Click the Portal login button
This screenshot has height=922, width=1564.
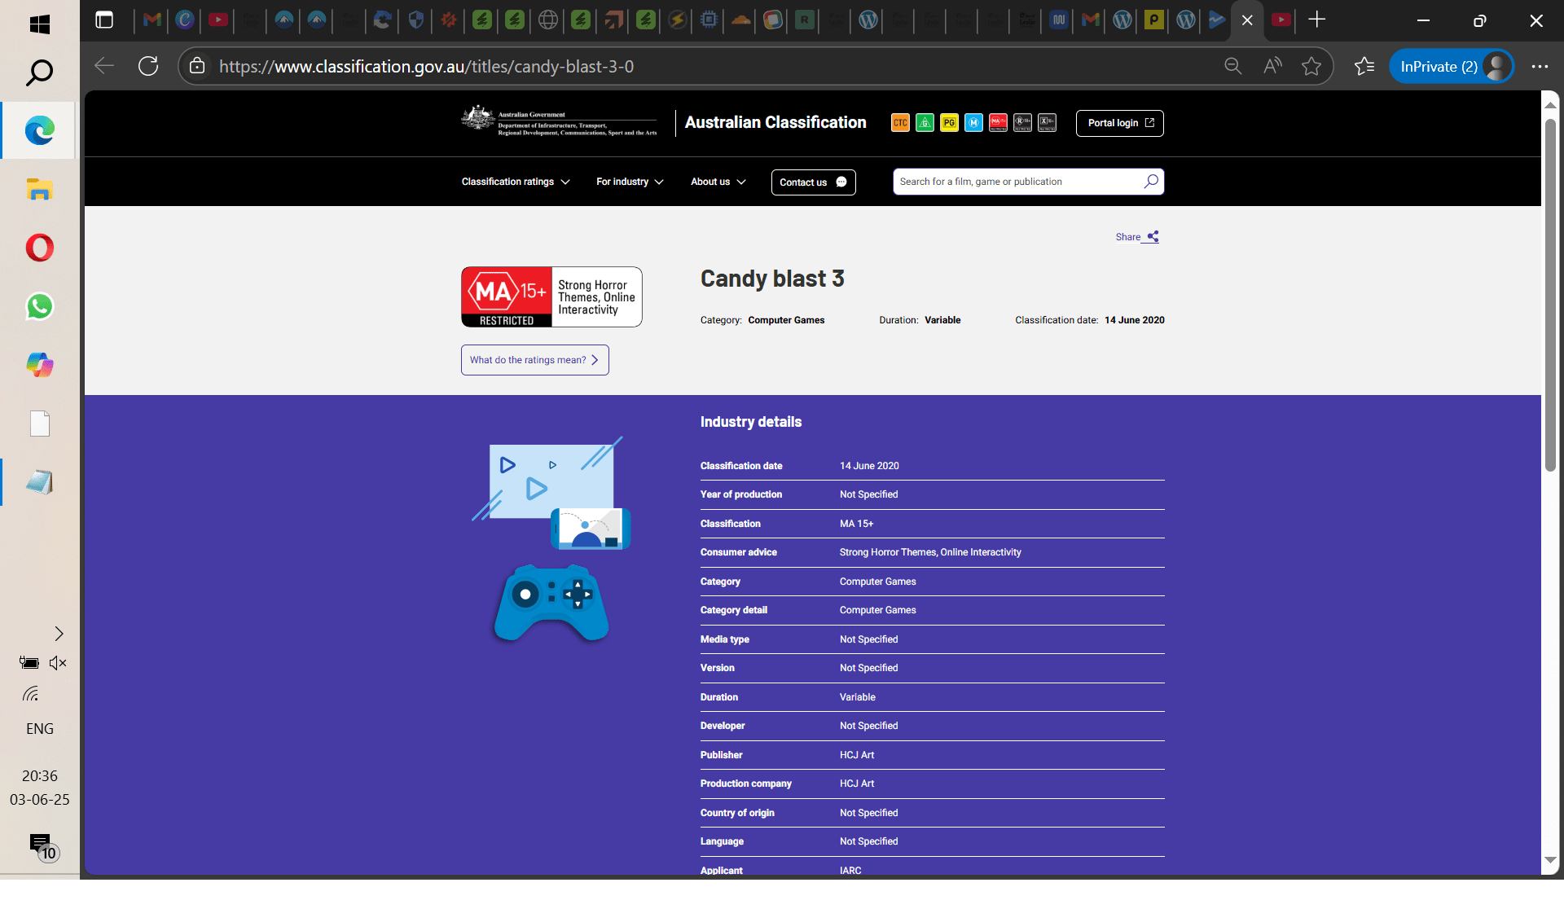click(1120, 123)
